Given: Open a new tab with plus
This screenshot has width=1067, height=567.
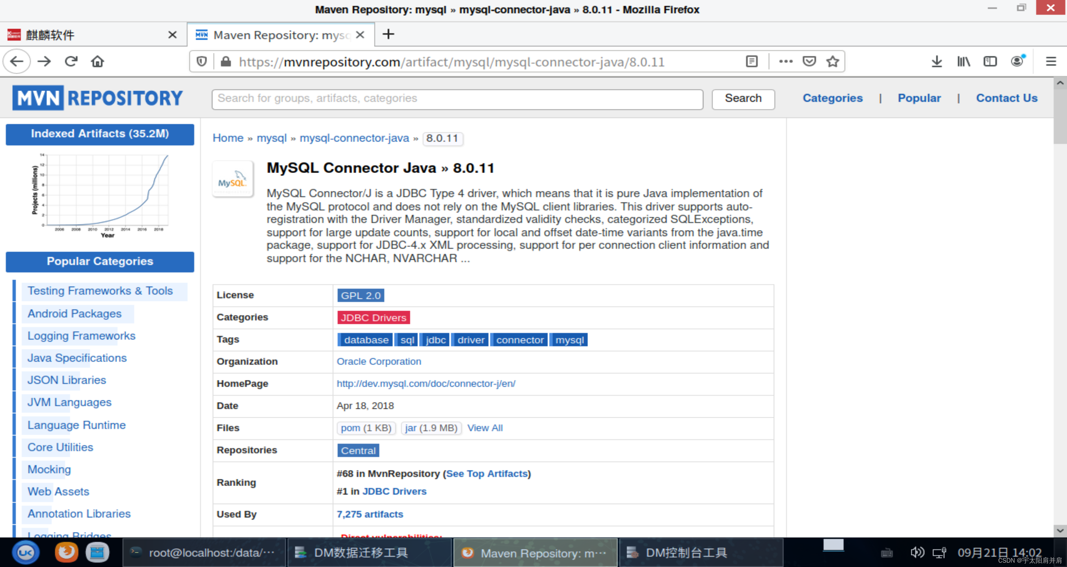Looking at the screenshot, I should point(388,34).
